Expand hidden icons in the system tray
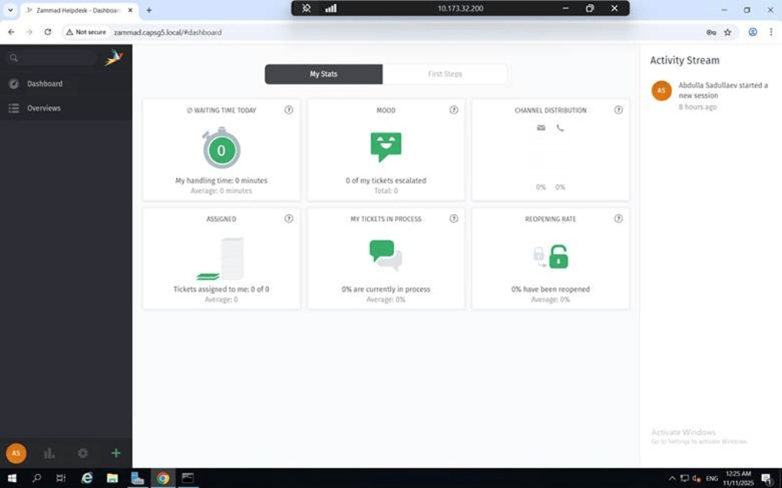The height and width of the screenshot is (488, 782). click(672, 477)
